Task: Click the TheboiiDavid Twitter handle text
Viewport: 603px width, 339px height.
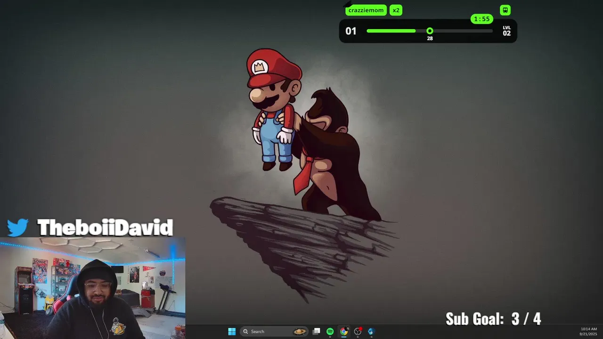Action: pos(105,227)
